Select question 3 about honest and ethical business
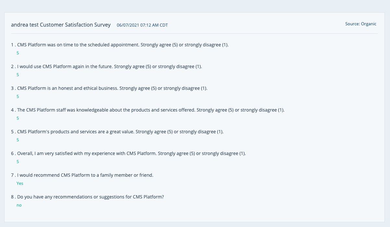 pyautogui.click(x=109, y=88)
